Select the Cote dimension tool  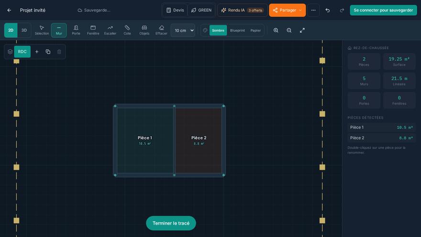[x=127, y=30]
